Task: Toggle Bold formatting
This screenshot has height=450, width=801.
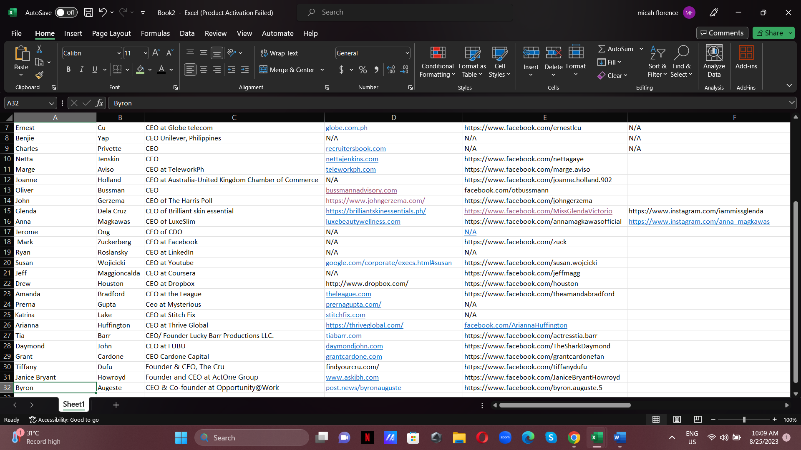Action: coord(68,70)
